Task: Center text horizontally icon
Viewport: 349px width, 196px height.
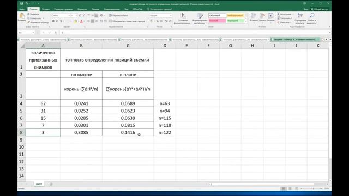Action: tap(92, 21)
